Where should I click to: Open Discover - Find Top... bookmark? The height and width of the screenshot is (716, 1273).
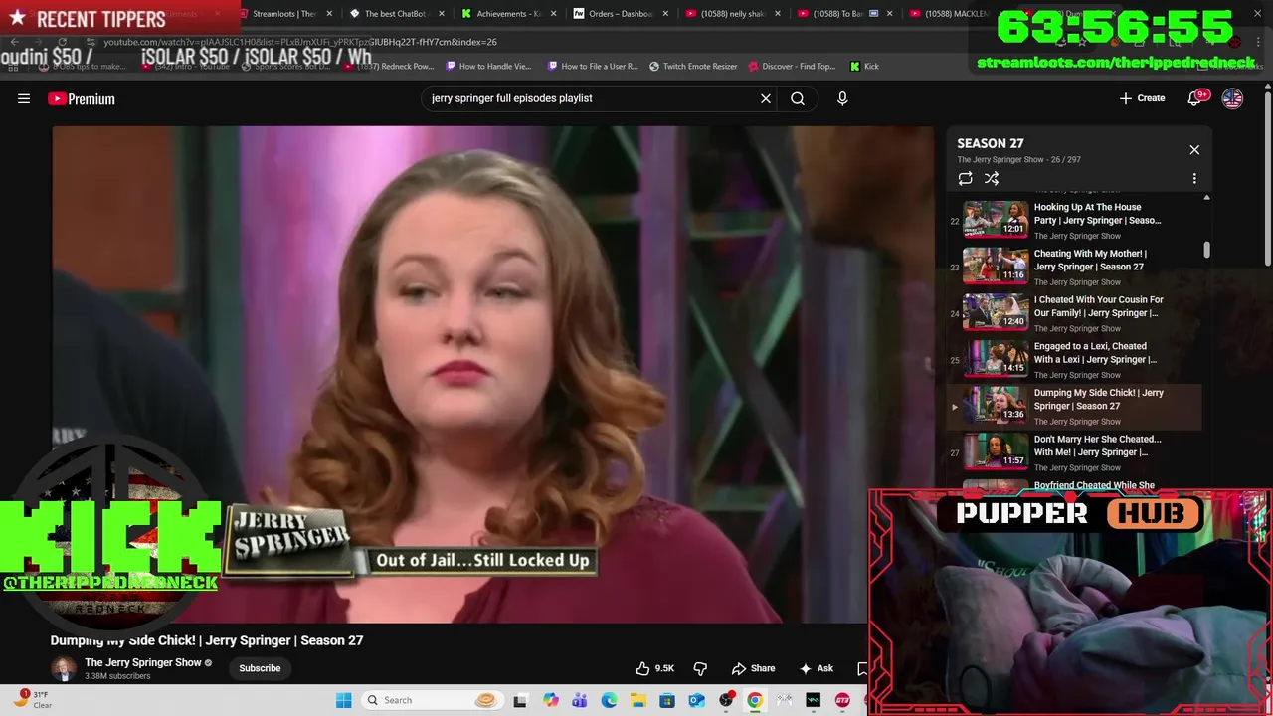792,66
